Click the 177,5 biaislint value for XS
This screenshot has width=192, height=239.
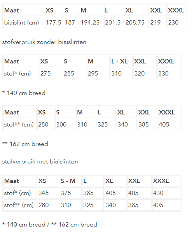click(x=54, y=23)
